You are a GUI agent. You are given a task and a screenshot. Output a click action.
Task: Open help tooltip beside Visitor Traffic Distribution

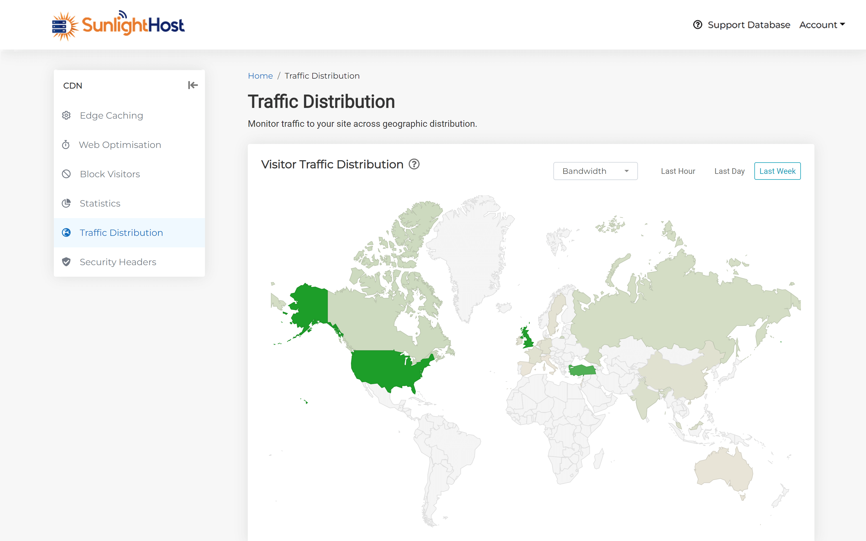pos(414,164)
